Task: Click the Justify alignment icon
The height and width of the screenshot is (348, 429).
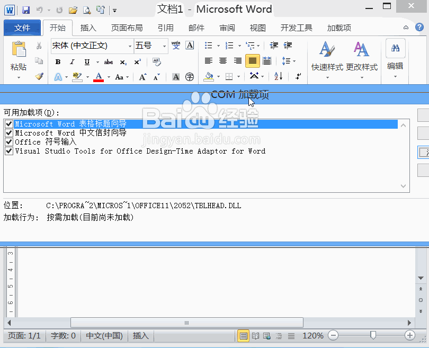Action: click(x=253, y=61)
